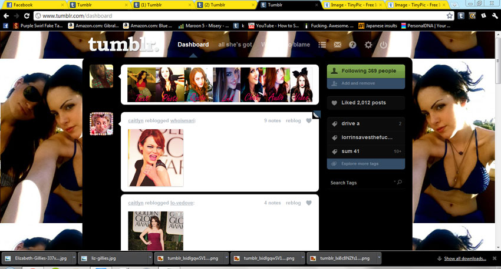Open the red-haired woman photo thumbnail

156,157
